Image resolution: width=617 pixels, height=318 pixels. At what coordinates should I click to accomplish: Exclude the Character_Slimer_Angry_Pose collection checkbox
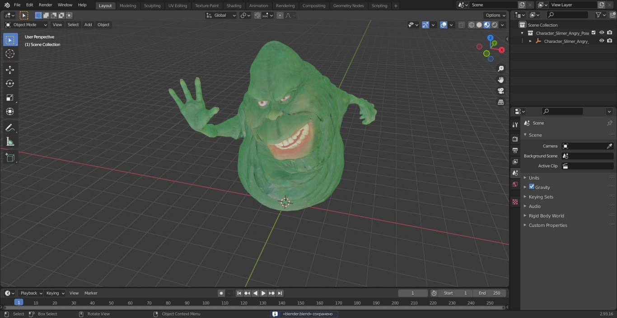tap(594, 33)
